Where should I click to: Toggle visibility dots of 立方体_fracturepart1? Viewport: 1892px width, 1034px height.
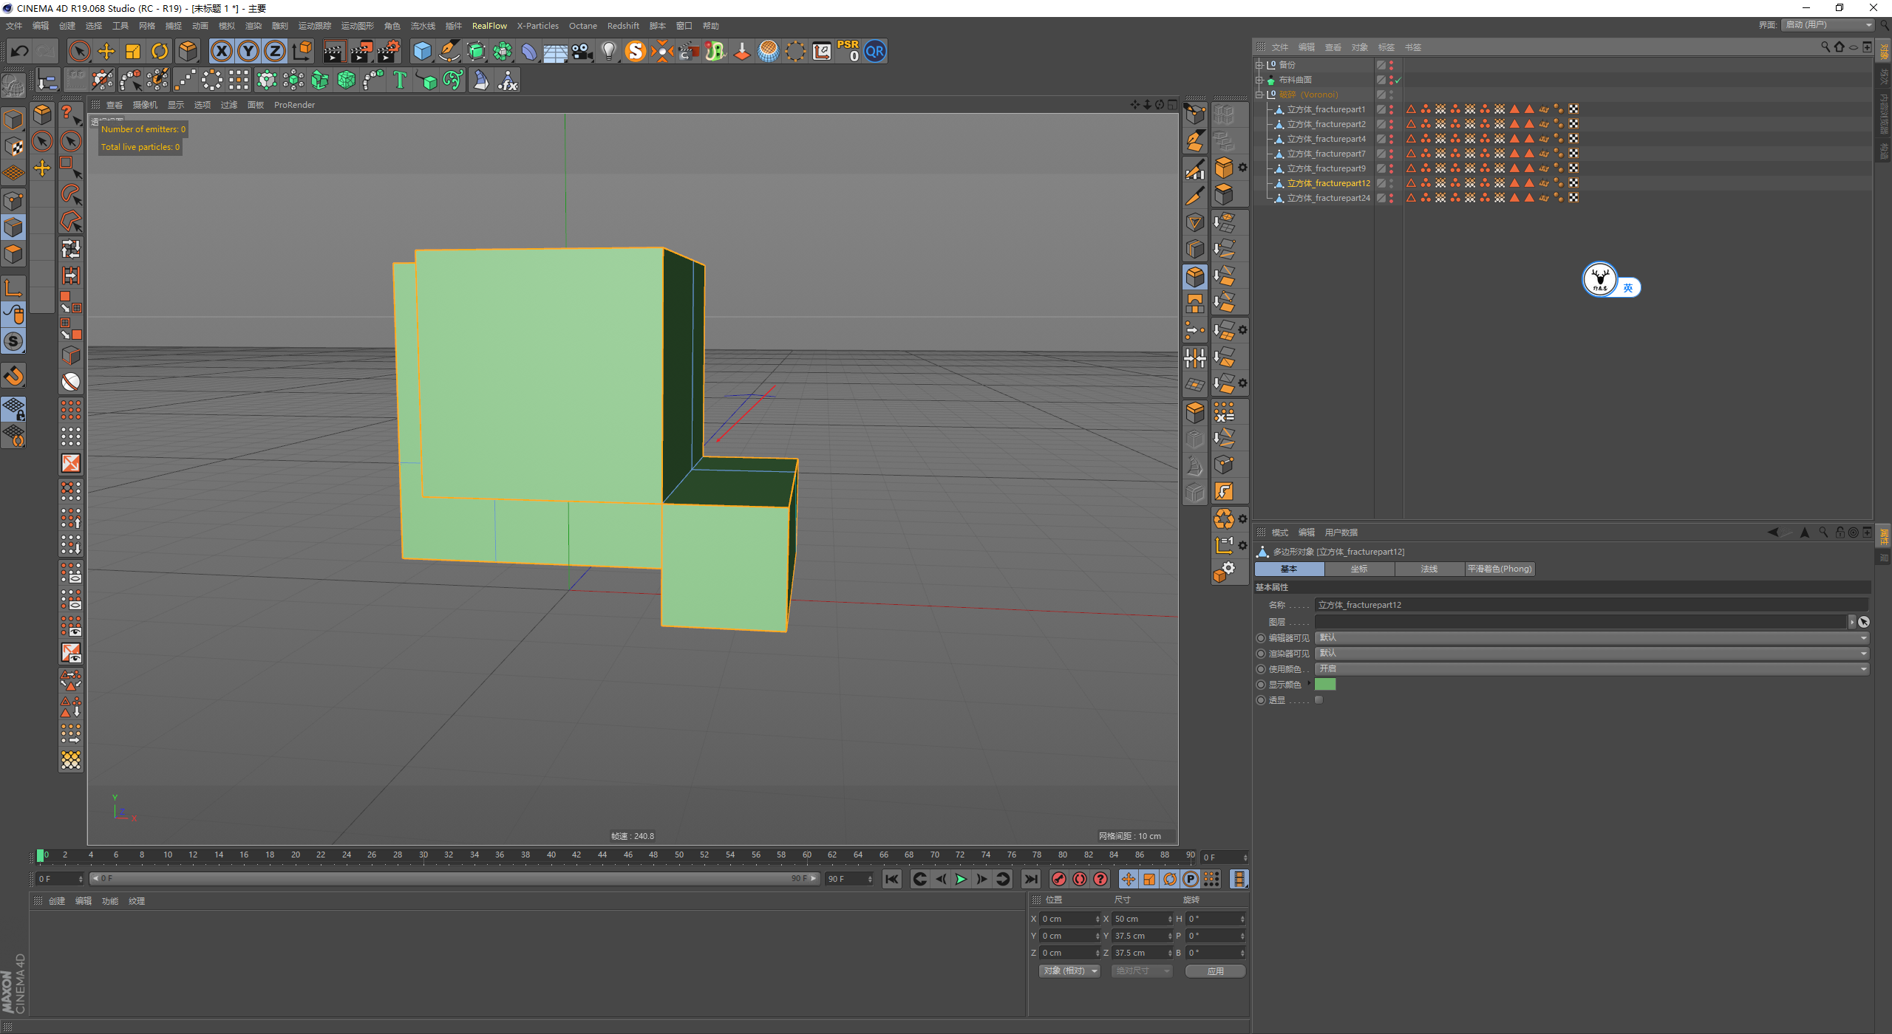(1391, 109)
